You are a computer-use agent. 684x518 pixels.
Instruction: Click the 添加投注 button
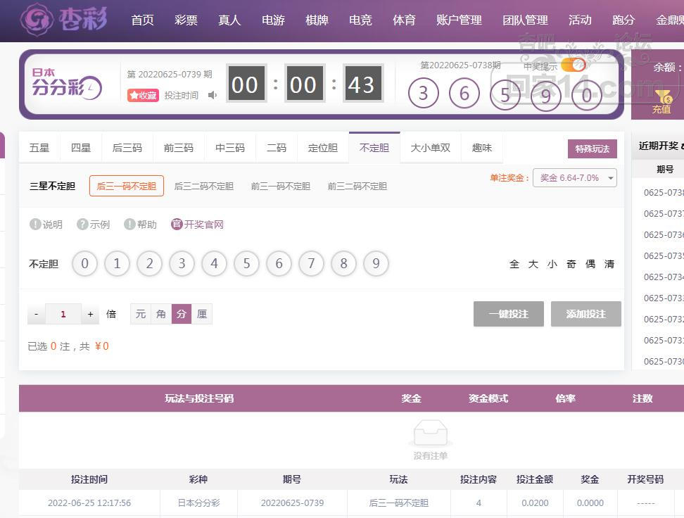point(585,314)
